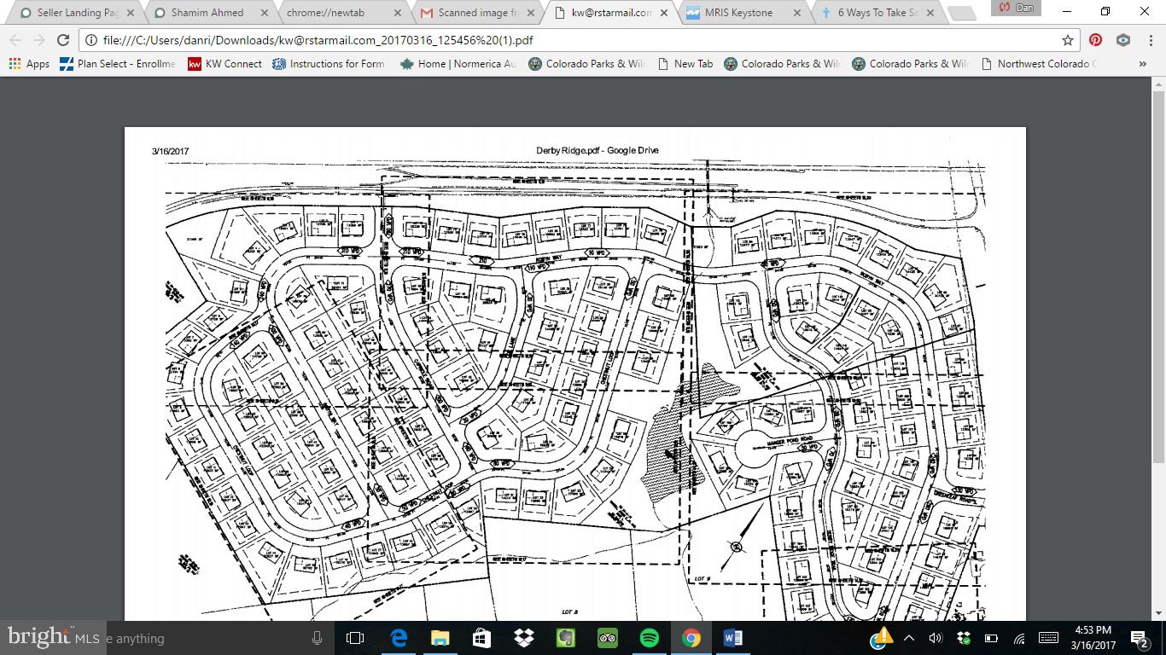Close the Seller Landing Page tab
This screenshot has width=1166, height=655.
pos(130,13)
